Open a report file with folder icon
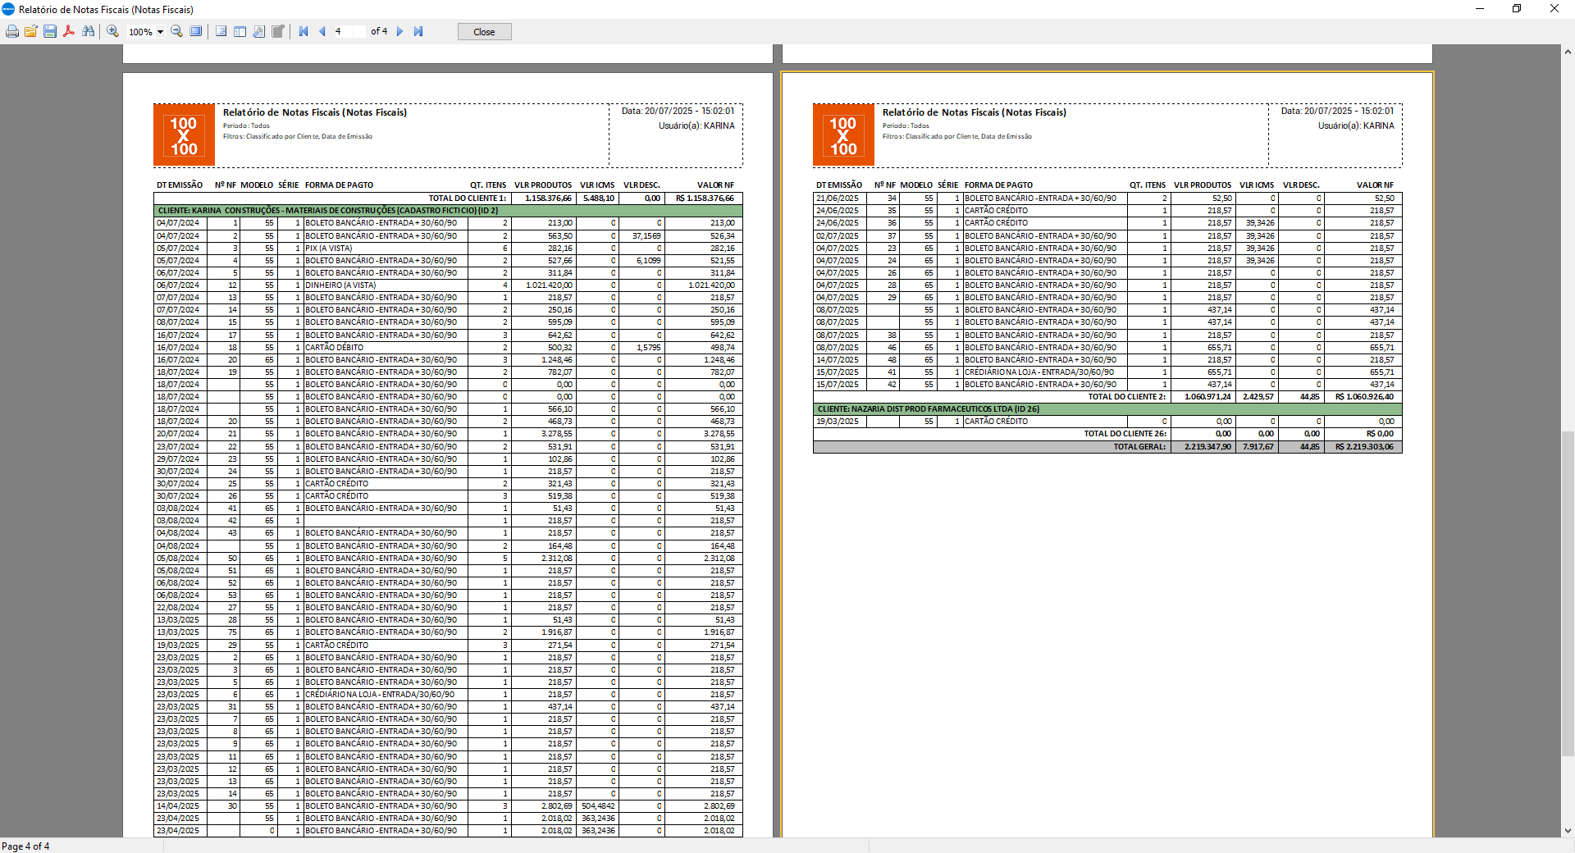The width and height of the screenshot is (1575, 853). tap(31, 32)
